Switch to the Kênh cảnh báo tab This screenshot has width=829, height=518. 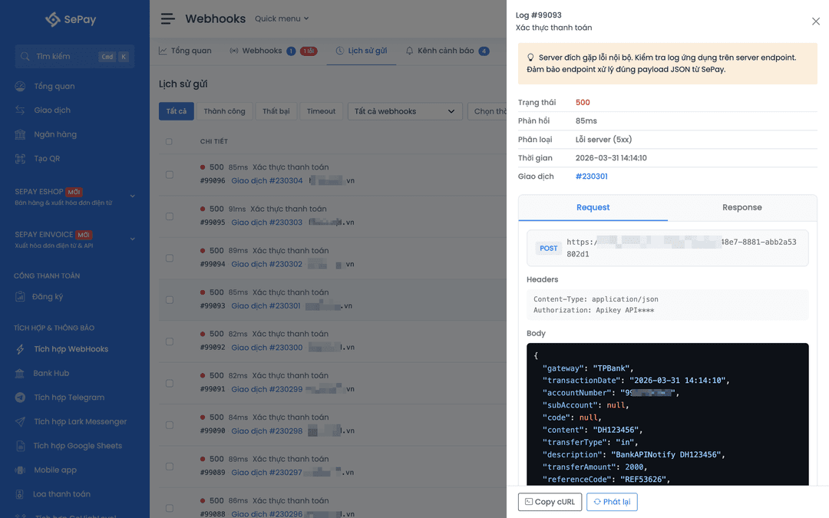[448, 51]
